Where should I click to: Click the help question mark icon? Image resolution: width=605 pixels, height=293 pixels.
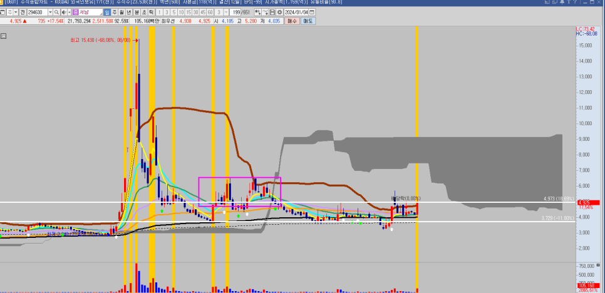(x=576, y=2)
